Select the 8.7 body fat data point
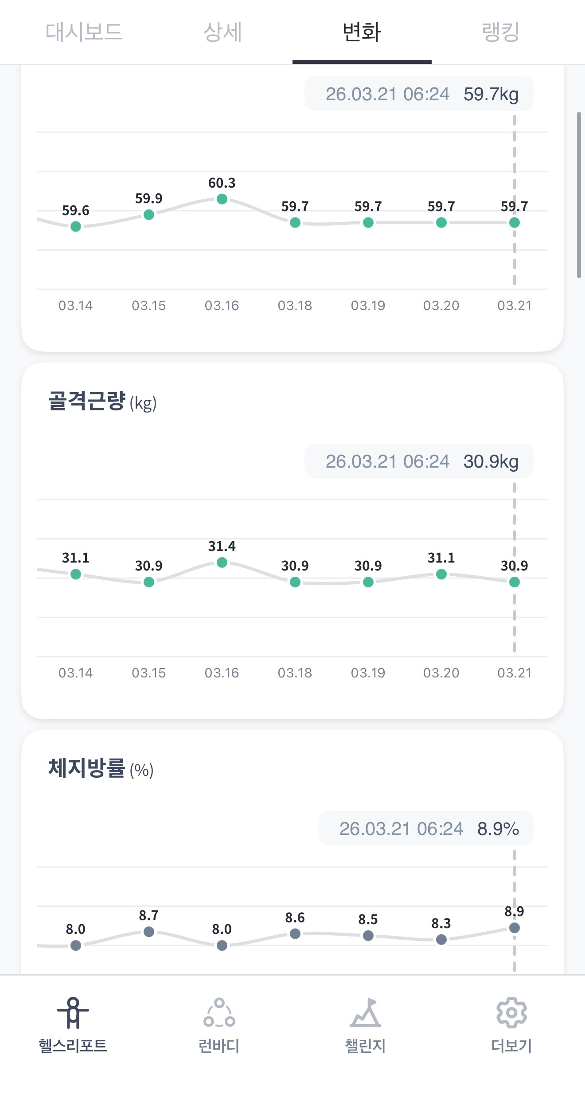 pos(149,932)
